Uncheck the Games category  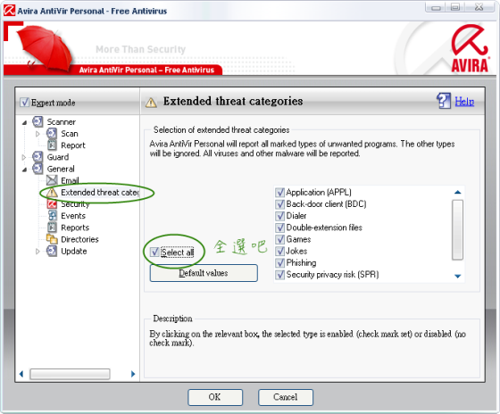click(x=279, y=239)
